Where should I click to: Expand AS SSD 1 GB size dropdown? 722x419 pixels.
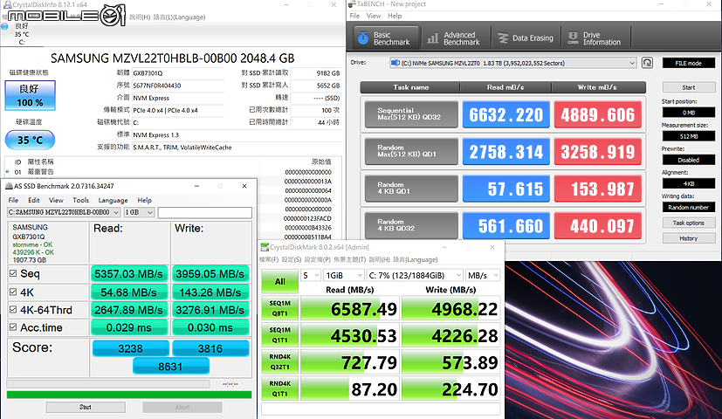click(x=149, y=212)
